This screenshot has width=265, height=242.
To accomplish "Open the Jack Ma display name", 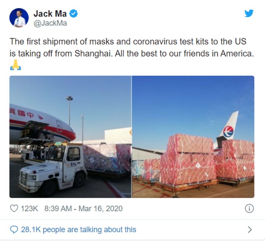I will pos(50,14).
